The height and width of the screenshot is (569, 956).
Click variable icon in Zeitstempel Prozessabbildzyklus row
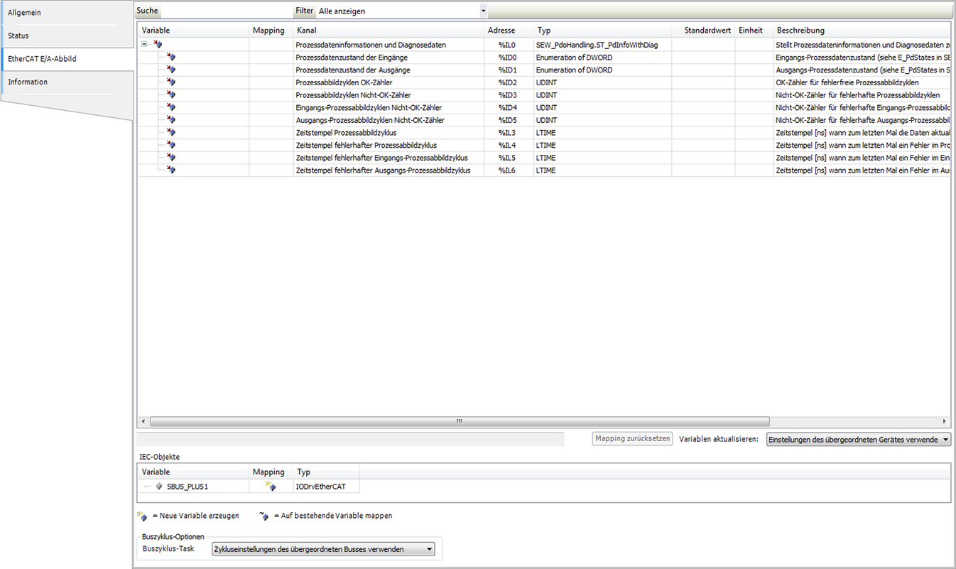click(170, 133)
